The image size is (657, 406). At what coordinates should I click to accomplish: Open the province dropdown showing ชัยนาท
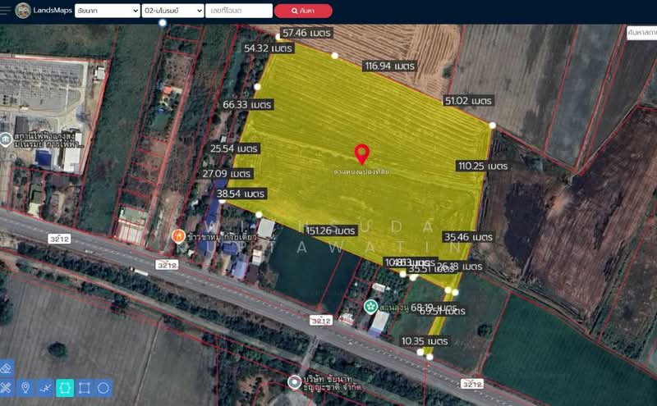click(107, 11)
